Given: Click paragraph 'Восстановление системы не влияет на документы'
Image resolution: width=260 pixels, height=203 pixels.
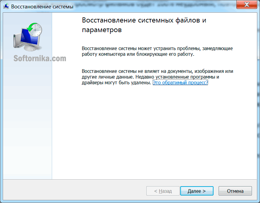Looking at the screenshot, I should coord(157,77).
